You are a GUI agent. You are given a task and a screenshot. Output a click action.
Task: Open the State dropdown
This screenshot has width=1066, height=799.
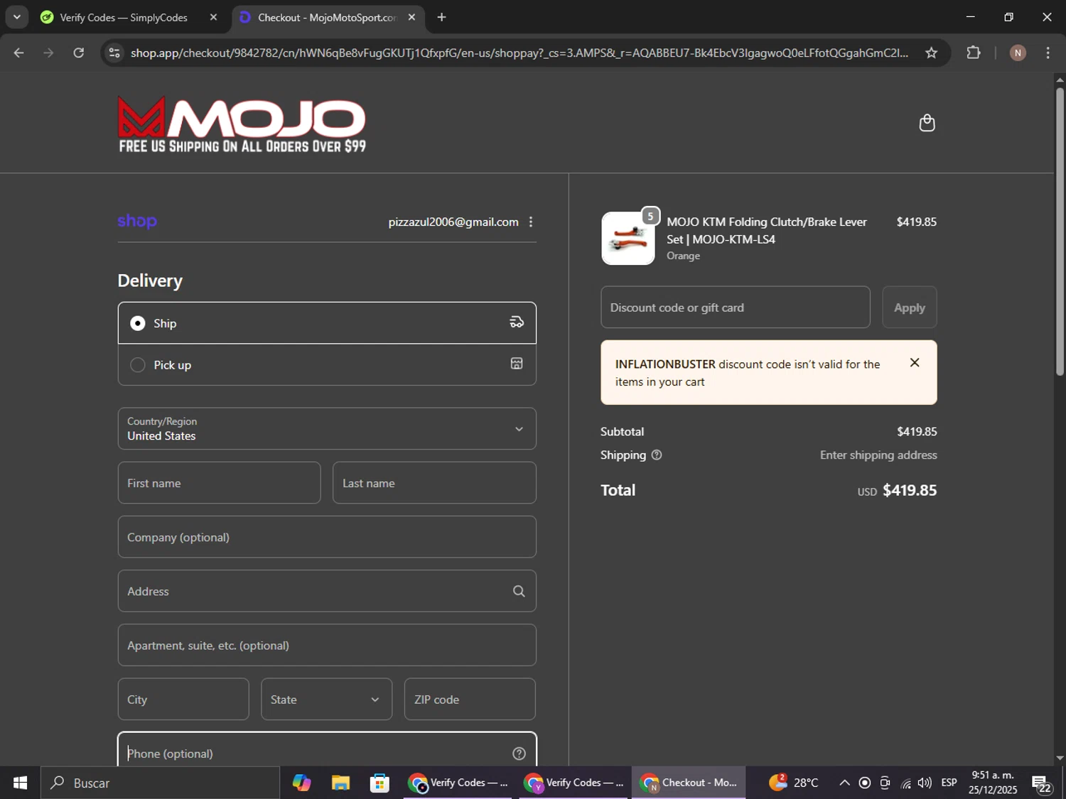pos(326,700)
